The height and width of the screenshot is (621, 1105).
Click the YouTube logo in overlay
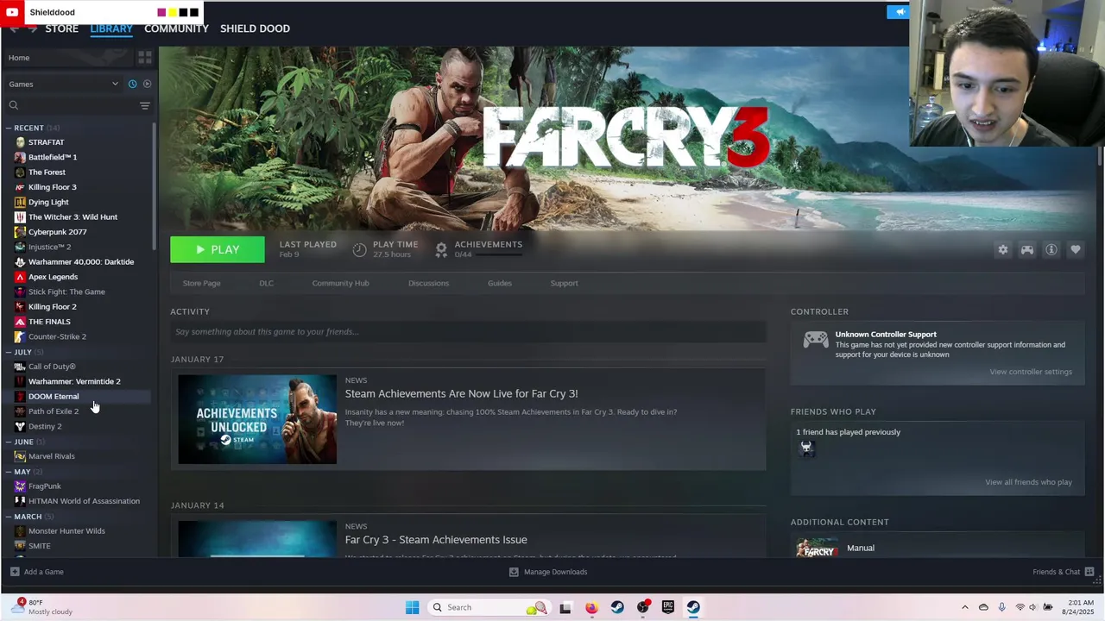click(12, 12)
